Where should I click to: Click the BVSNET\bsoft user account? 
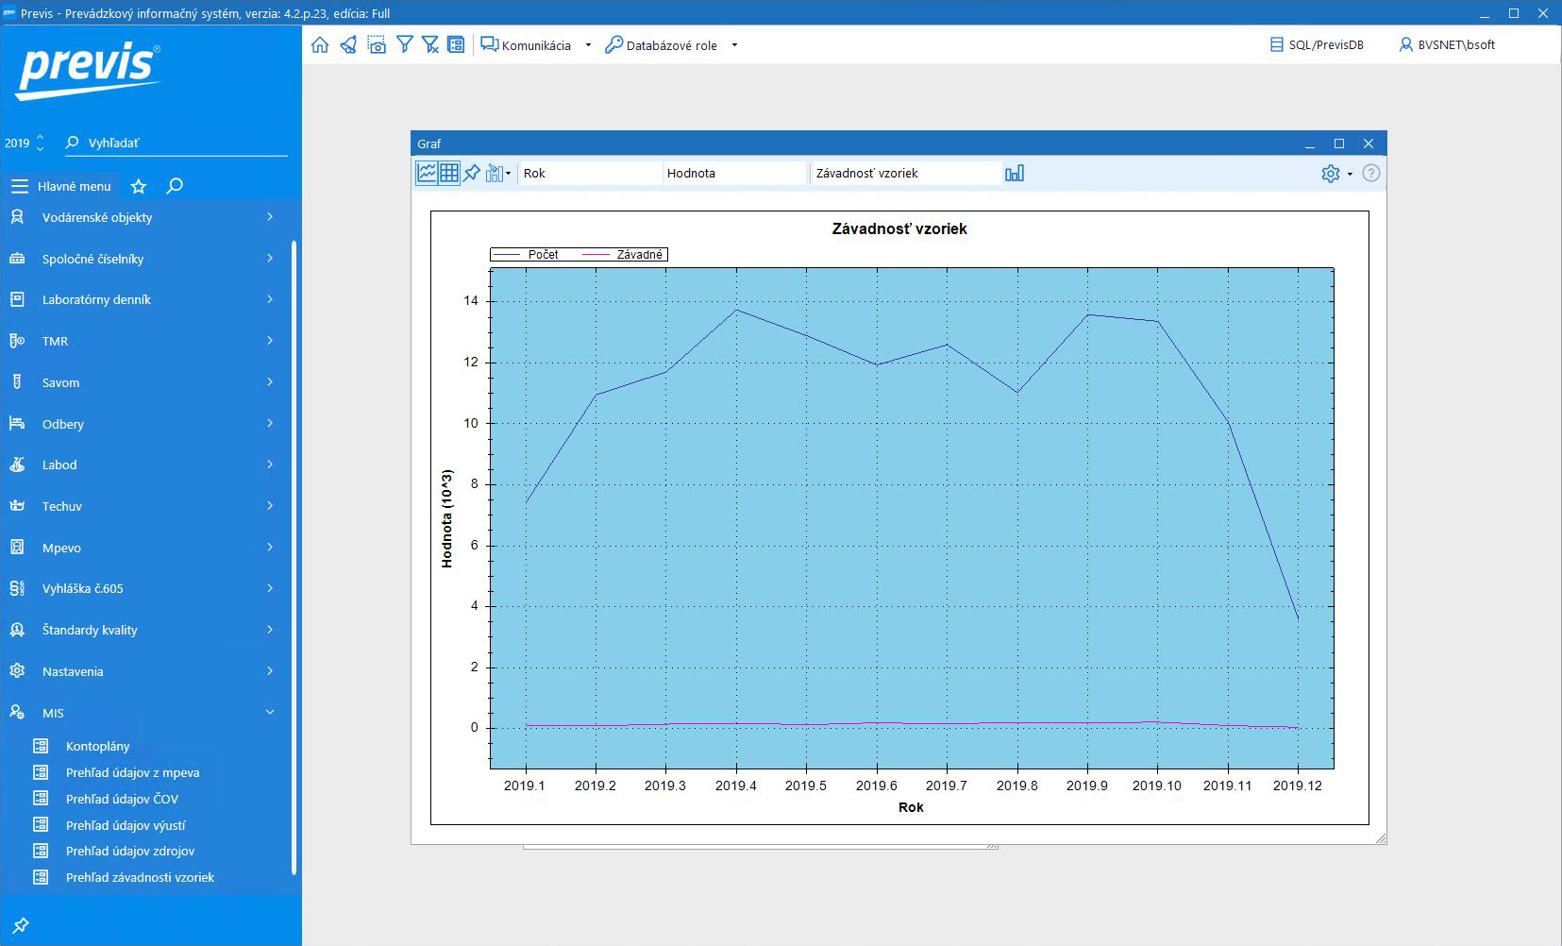pyautogui.click(x=1447, y=44)
